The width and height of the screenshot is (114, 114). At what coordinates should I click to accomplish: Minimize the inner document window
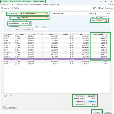[109, 4]
